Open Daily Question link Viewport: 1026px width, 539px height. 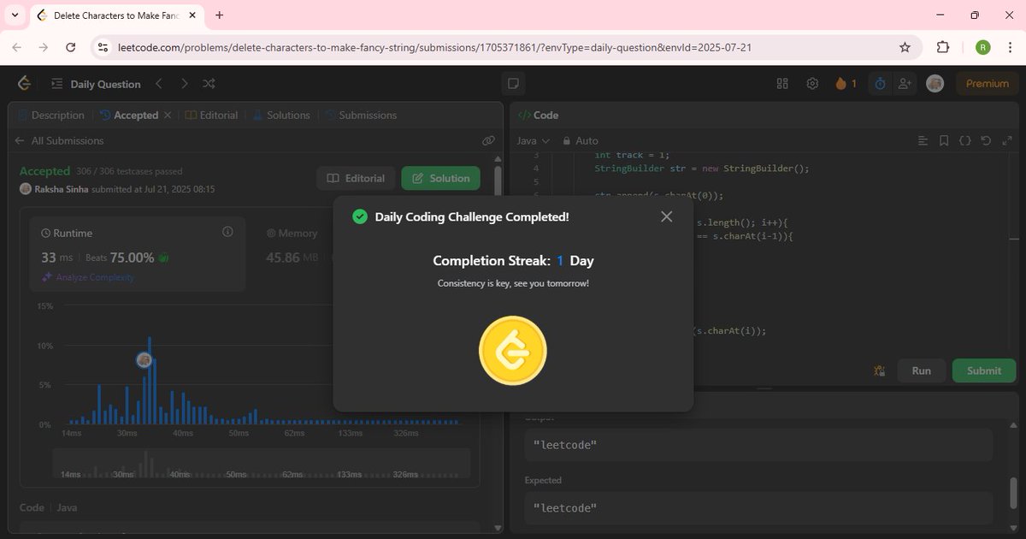tap(105, 84)
